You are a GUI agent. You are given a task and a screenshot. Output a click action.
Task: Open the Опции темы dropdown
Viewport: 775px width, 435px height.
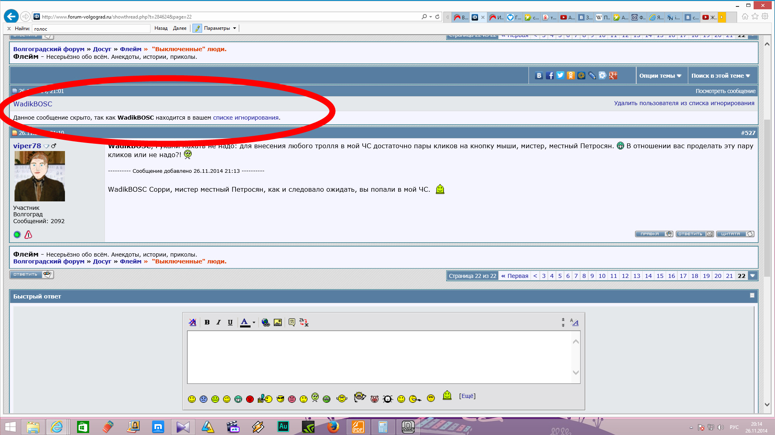pos(660,76)
